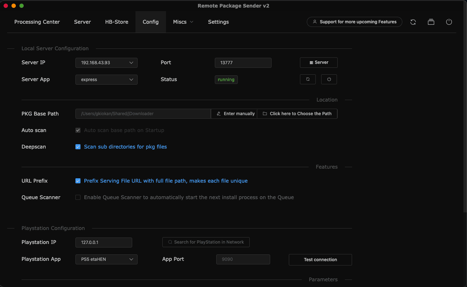This screenshot has height=287, width=467.
Task: Click the Port input field
Action: (243, 63)
